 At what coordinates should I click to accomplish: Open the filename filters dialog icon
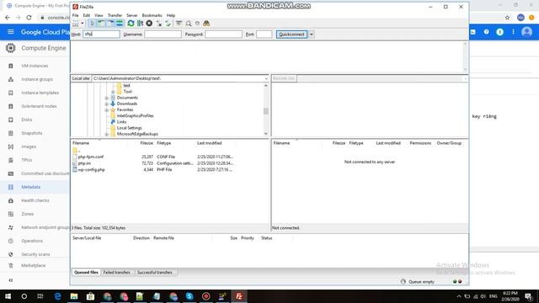point(179,24)
